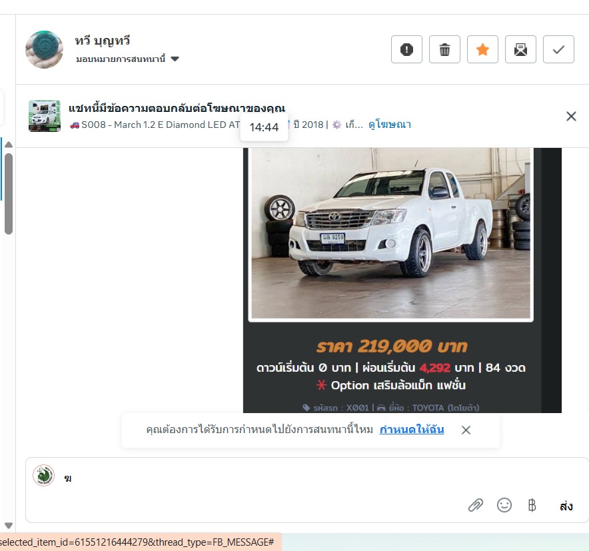Click the ราคา 219,000 บาท price text
This screenshot has width=589, height=551.
tap(392, 346)
